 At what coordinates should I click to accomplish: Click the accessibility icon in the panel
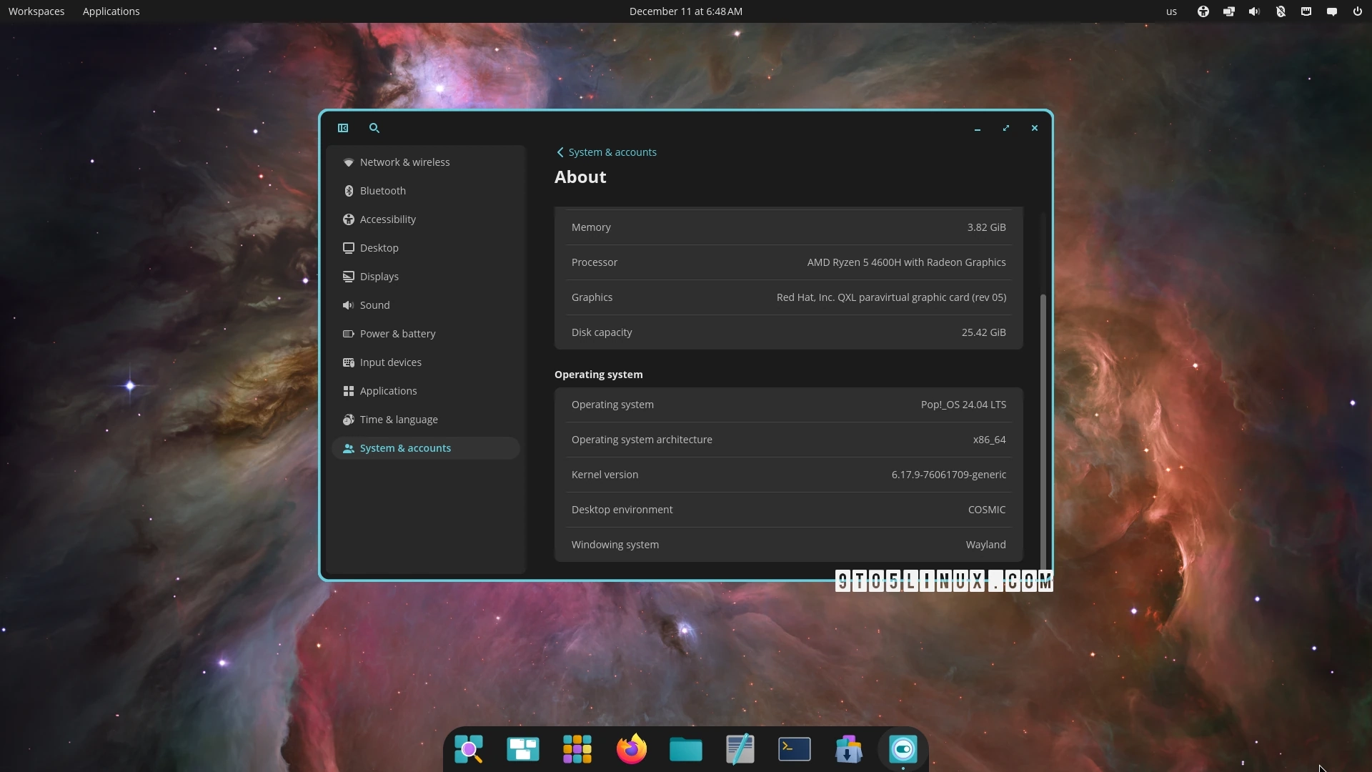[1203, 11]
